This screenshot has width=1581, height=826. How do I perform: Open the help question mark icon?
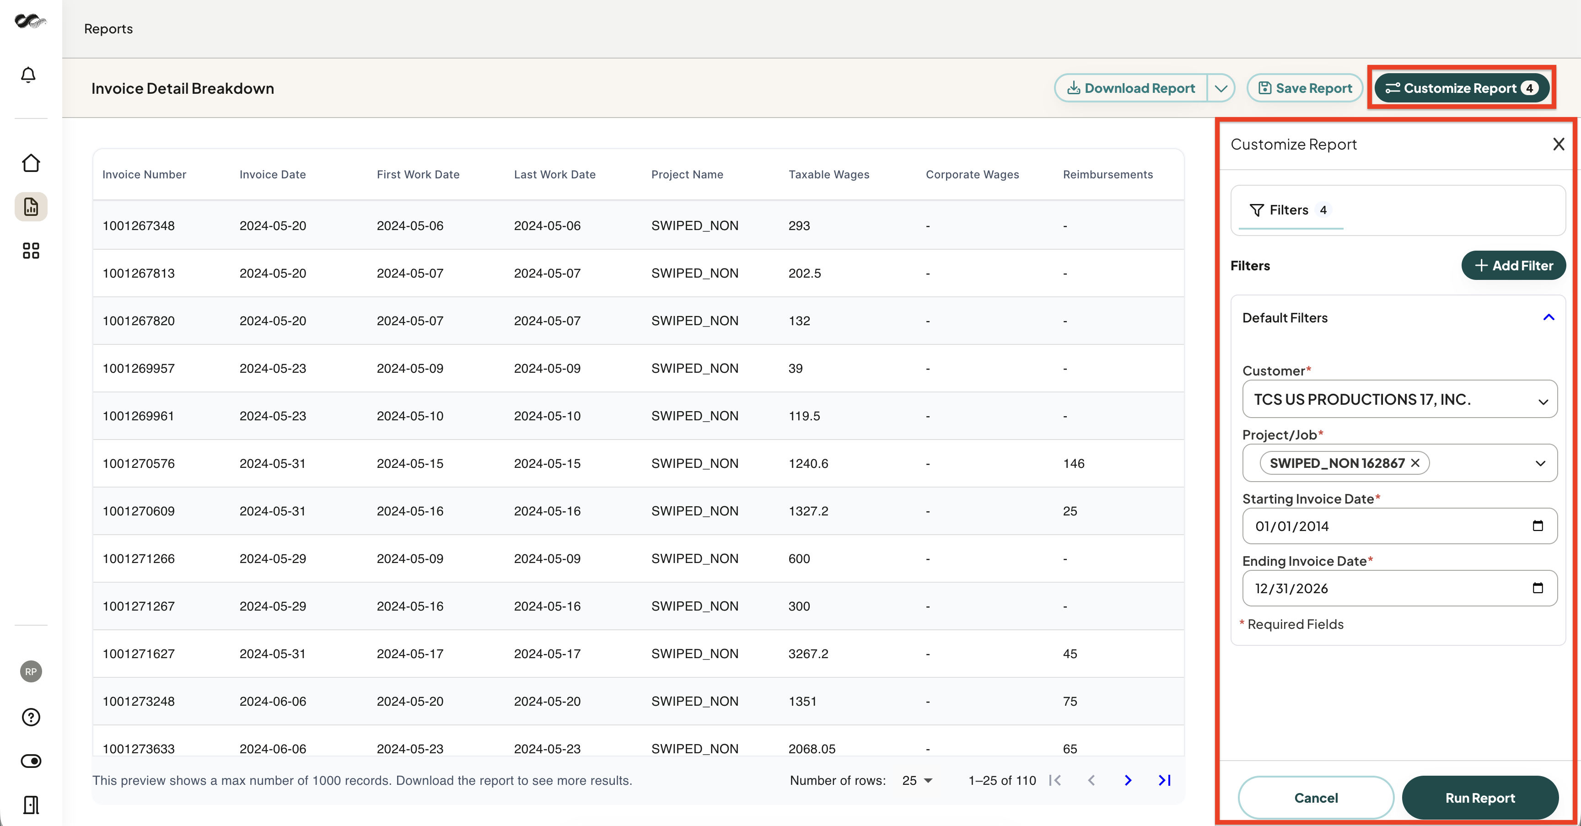pyautogui.click(x=31, y=717)
